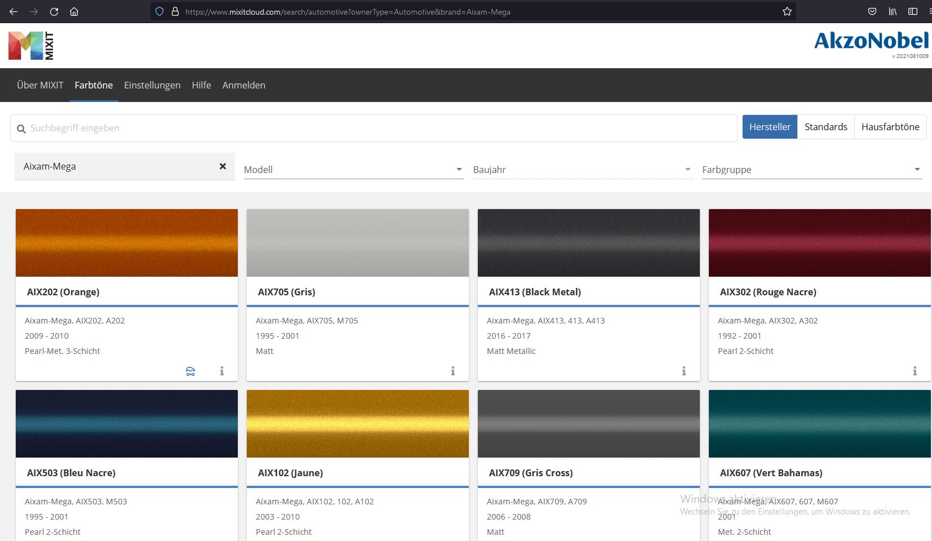This screenshot has height=541, width=932.
Task: Open the Hilfe menu item
Action: pyautogui.click(x=201, y=85)
